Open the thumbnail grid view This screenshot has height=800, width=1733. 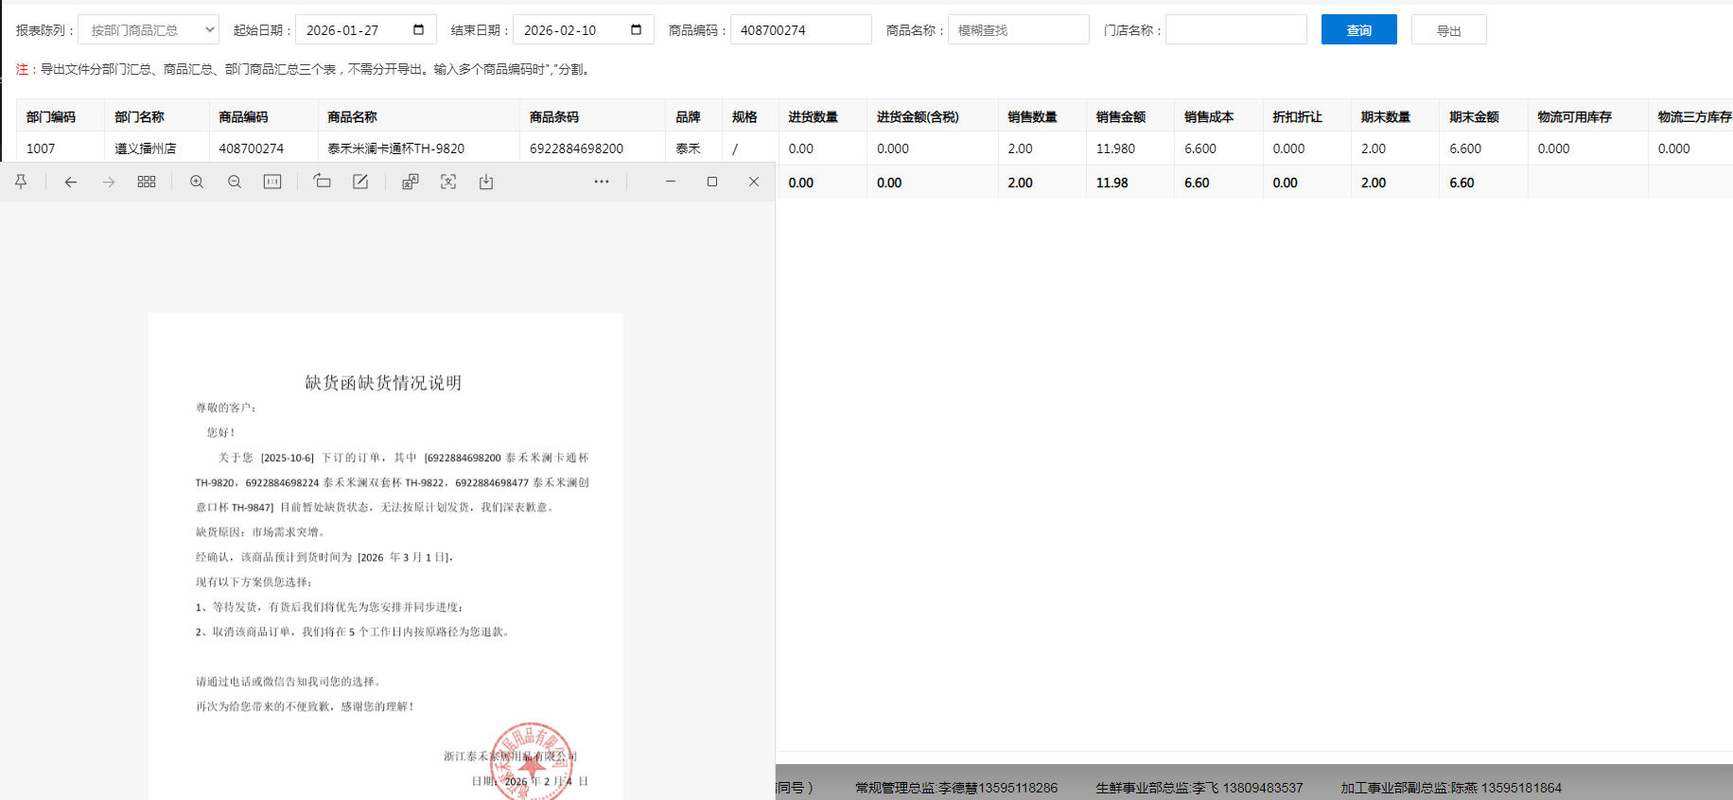[147, 182]
